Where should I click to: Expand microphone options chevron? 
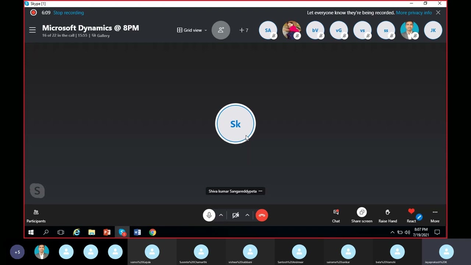tap(221, 215)
